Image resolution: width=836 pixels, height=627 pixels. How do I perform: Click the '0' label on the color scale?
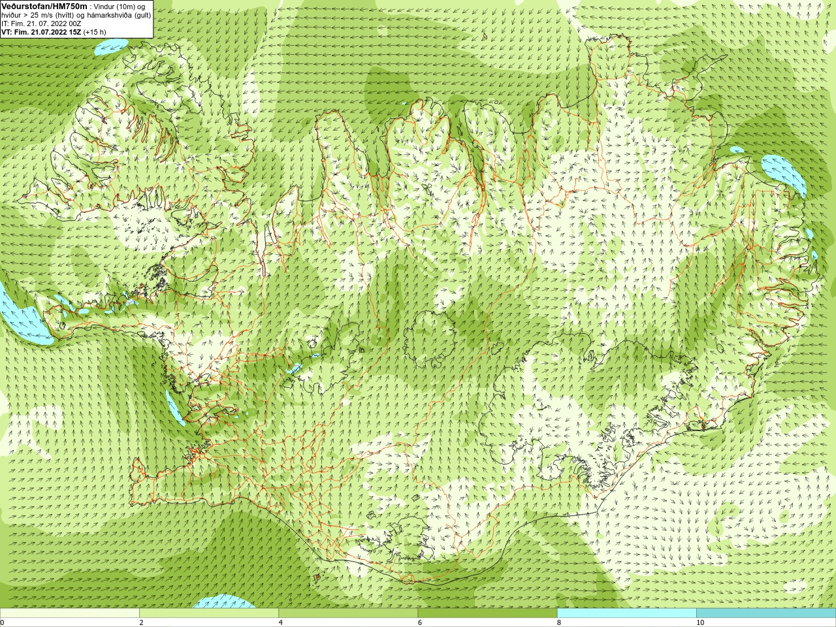pyautogui.click(x=3, y=622)
